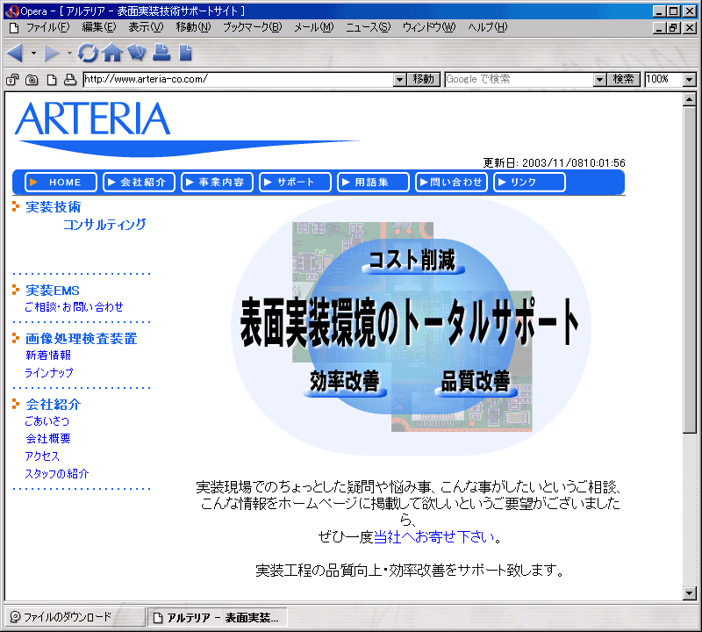
Task: Follow the 当社へお寄せ下さい link
Action: pos(433,536)
